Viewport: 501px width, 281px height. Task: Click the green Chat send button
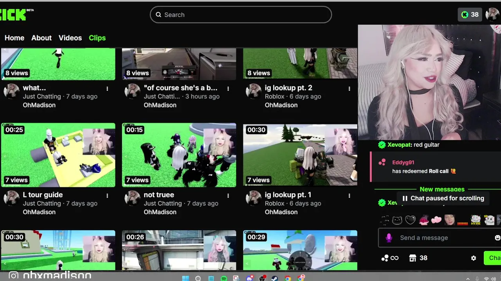pos(492,258)
